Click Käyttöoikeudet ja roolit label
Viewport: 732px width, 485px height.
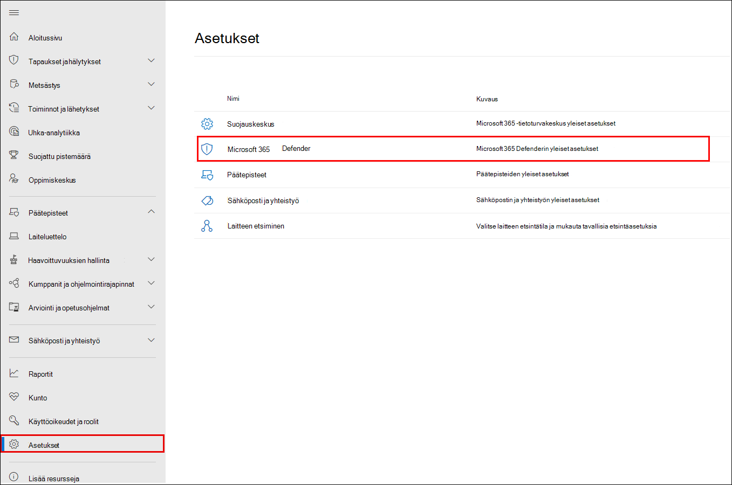pos(64,421)
